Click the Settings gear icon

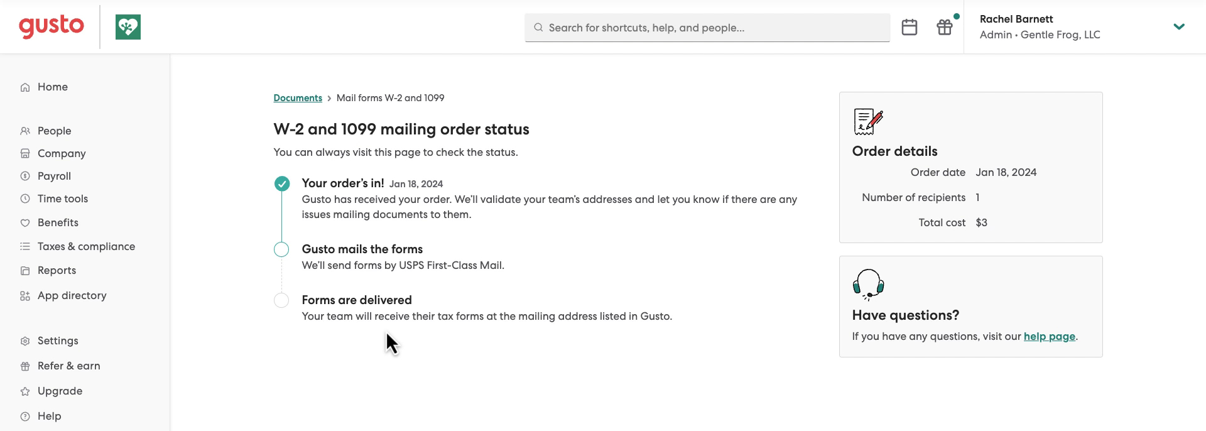coord(25,341)
